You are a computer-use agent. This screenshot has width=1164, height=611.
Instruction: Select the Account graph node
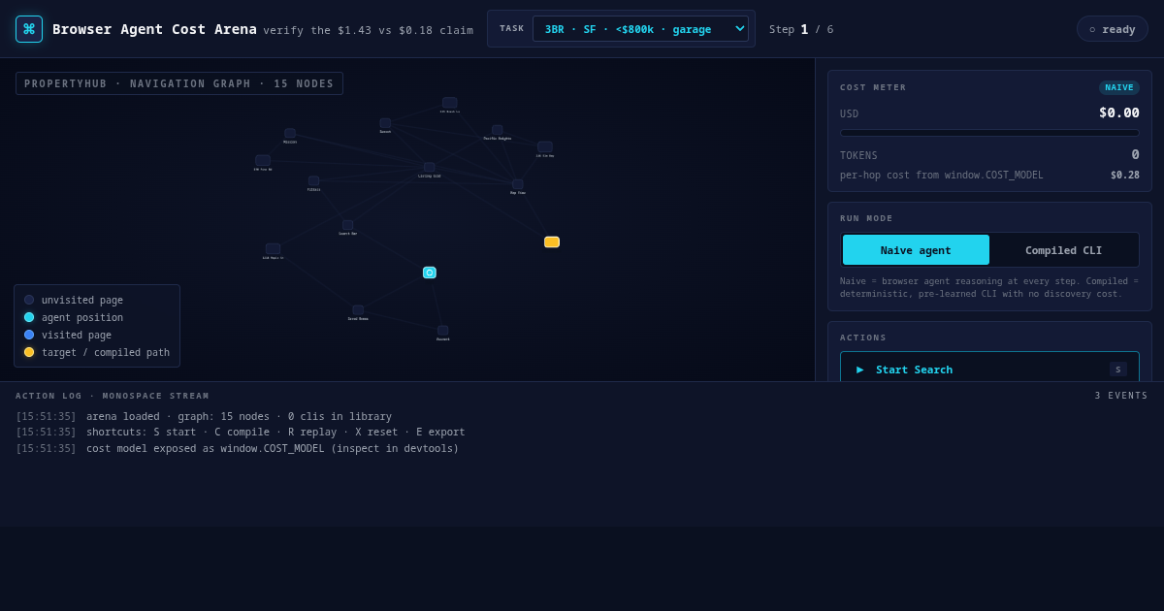pos(443,331)
